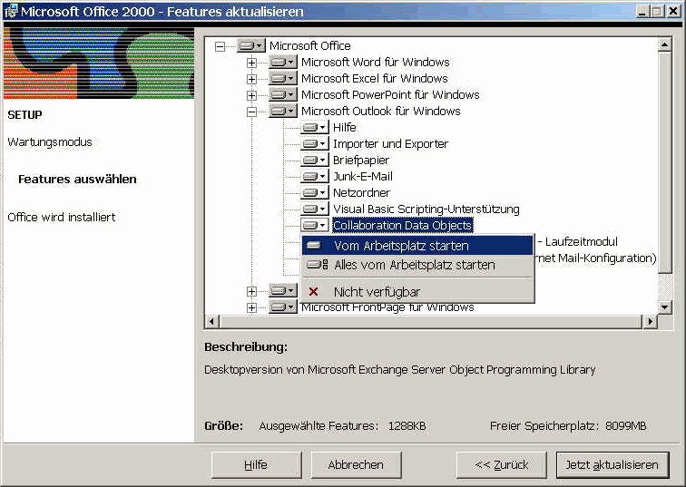This screenshot has width=686, height=487.
Task: Click 'Features auswählen' in the setup sidebar
Action: (77, 180)
